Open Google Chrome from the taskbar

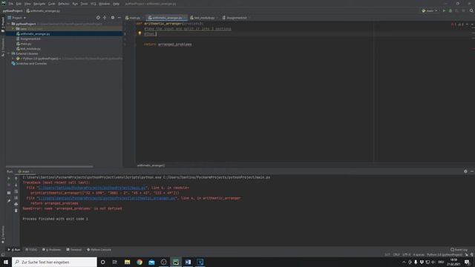point(140,262)
